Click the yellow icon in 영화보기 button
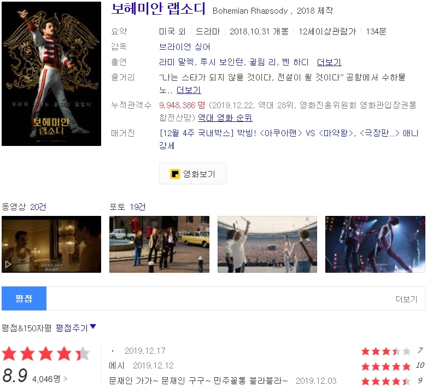Viewport: 427px width, 387px height. coord(175,174)
